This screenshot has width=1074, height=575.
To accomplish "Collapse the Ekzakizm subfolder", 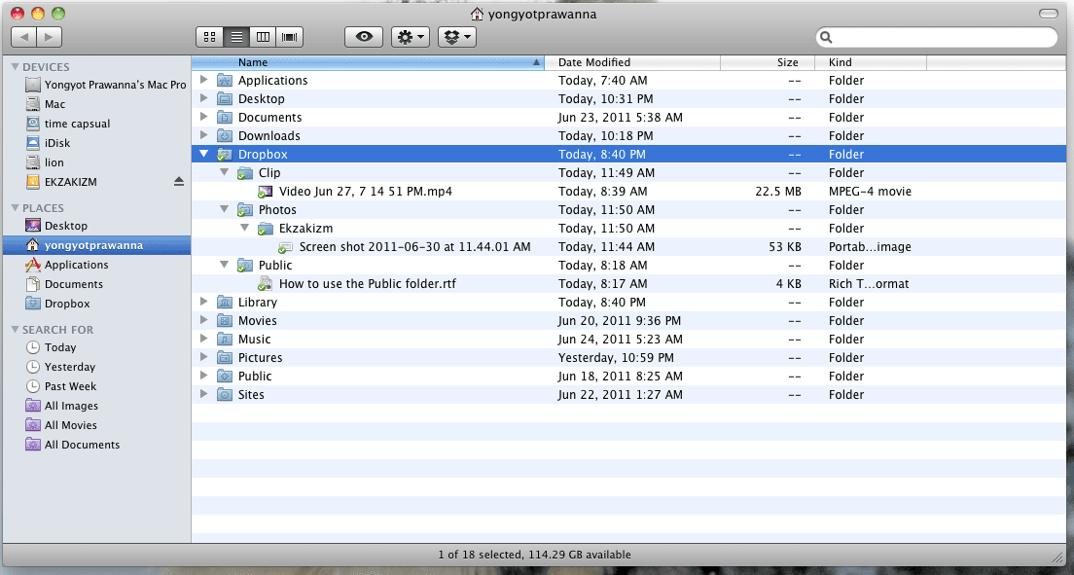I will [x=244, y=228].
